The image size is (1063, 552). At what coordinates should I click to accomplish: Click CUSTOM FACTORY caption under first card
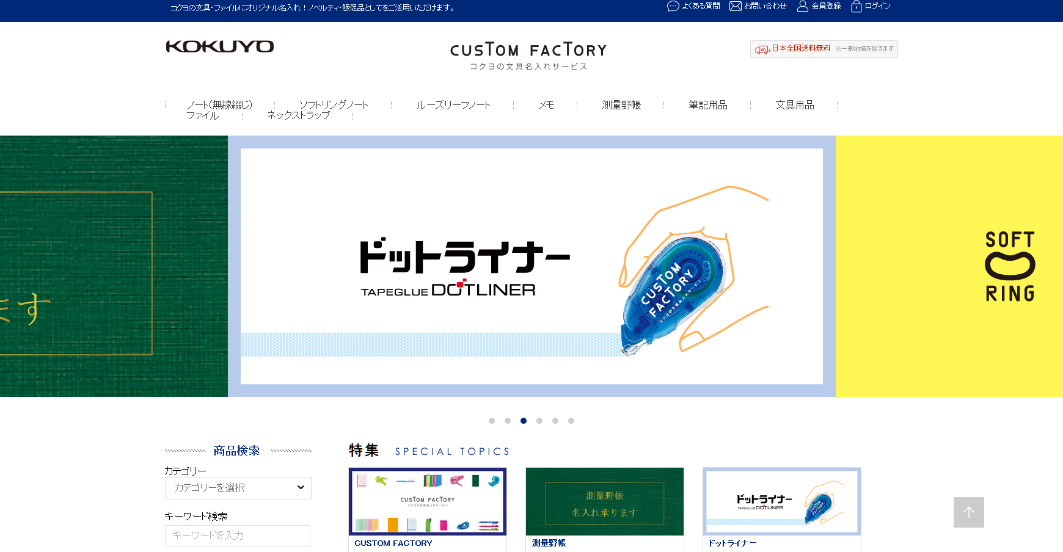click(393, 543)
